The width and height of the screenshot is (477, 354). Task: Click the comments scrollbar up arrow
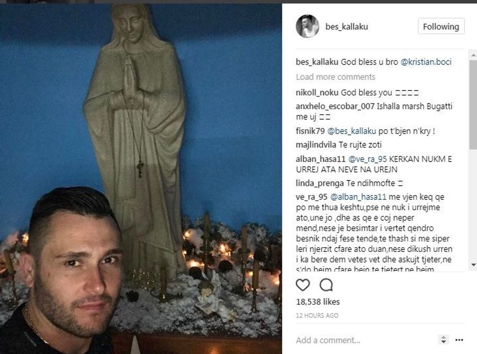(x=473, y=55)
